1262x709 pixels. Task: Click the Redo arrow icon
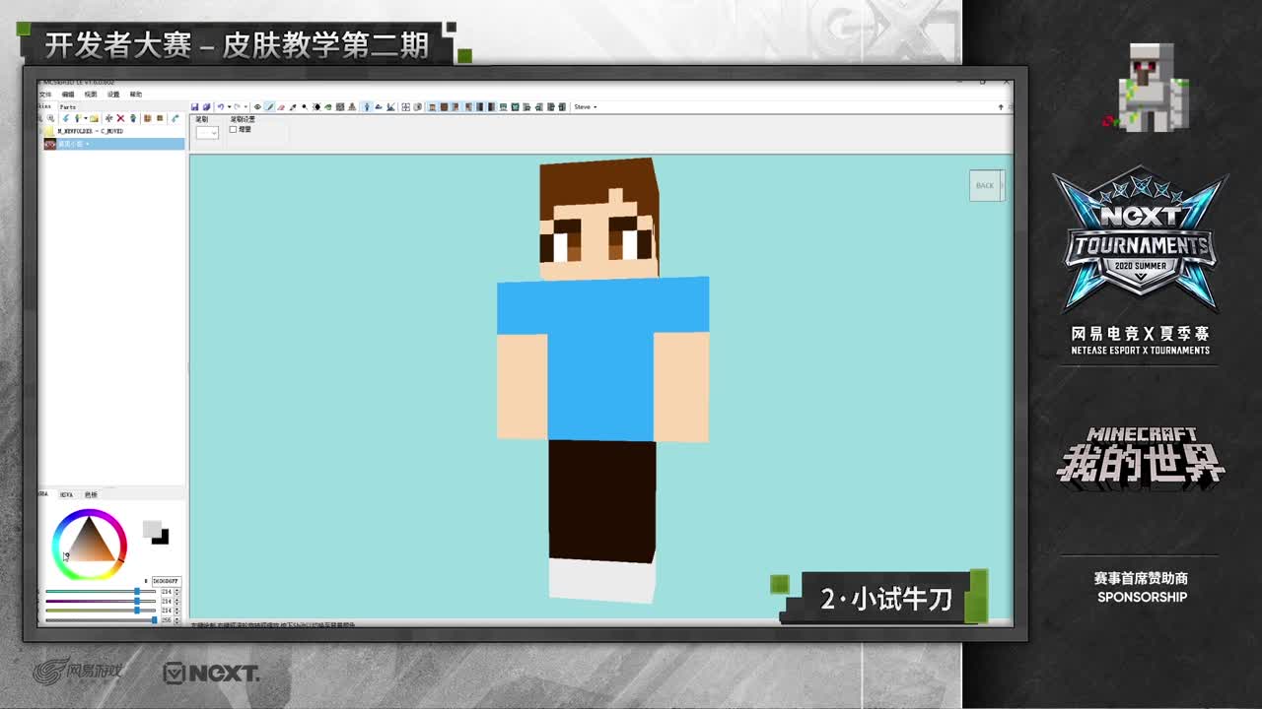(237, 106)
